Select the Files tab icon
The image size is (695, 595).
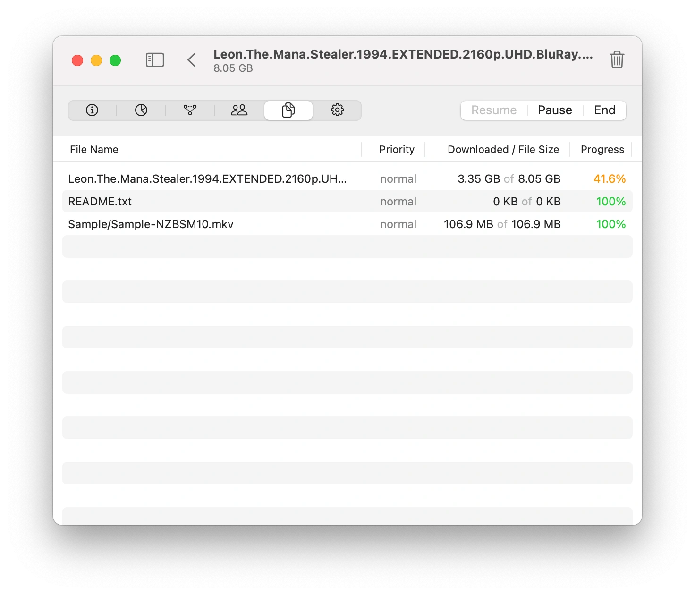[x=288, y=110]
